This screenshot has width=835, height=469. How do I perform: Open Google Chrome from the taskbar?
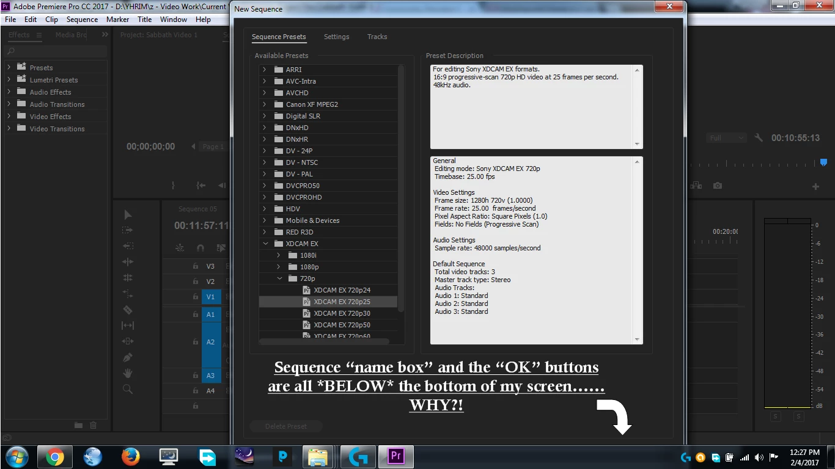coord(54,457)
